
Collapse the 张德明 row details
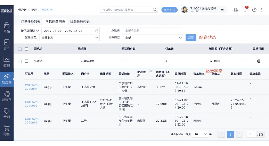pyautogui.click(x=20, y=61)
